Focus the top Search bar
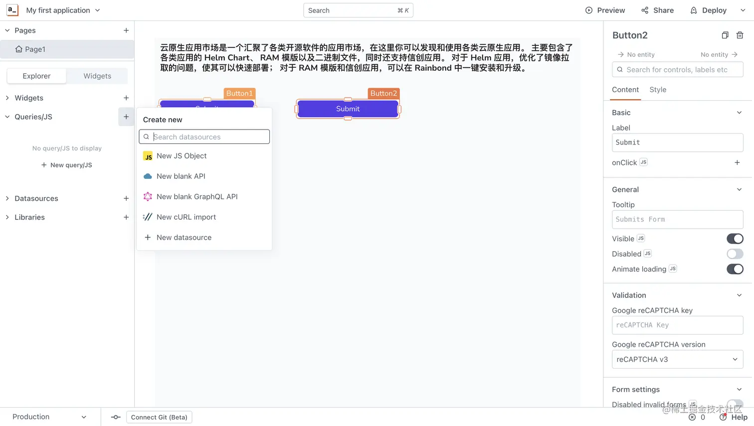 (x=358, y=10)
